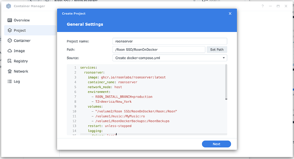This screenshot has height=159, width=294.
Task: Click the General Settings heading
Action: pyautogui.click(x=85, y=24)
